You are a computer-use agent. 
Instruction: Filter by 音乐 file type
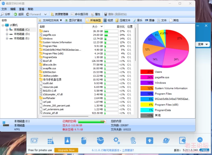(x=138, y=20)
